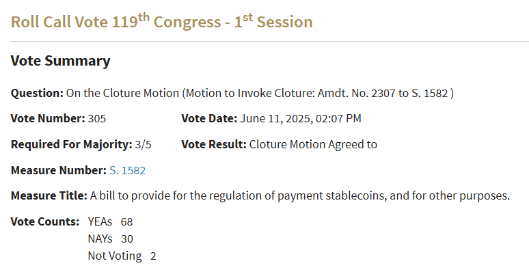The width and height of the screenshot is (529, 272).
Task: Click the YEAs count of 68
Action: [127, 221]
